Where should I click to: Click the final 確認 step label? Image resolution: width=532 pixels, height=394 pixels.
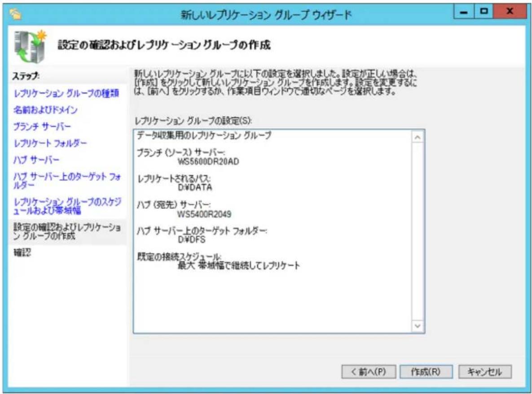tap(22, 253)
